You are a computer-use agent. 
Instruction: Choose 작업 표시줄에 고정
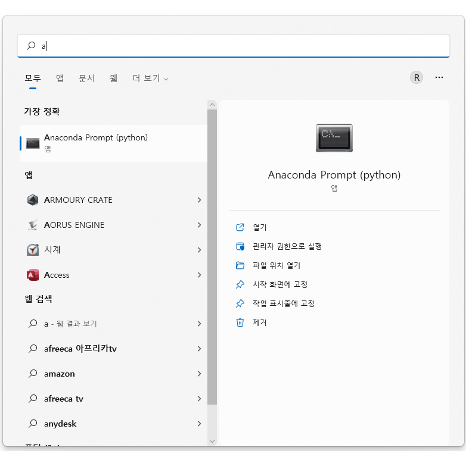284,303
